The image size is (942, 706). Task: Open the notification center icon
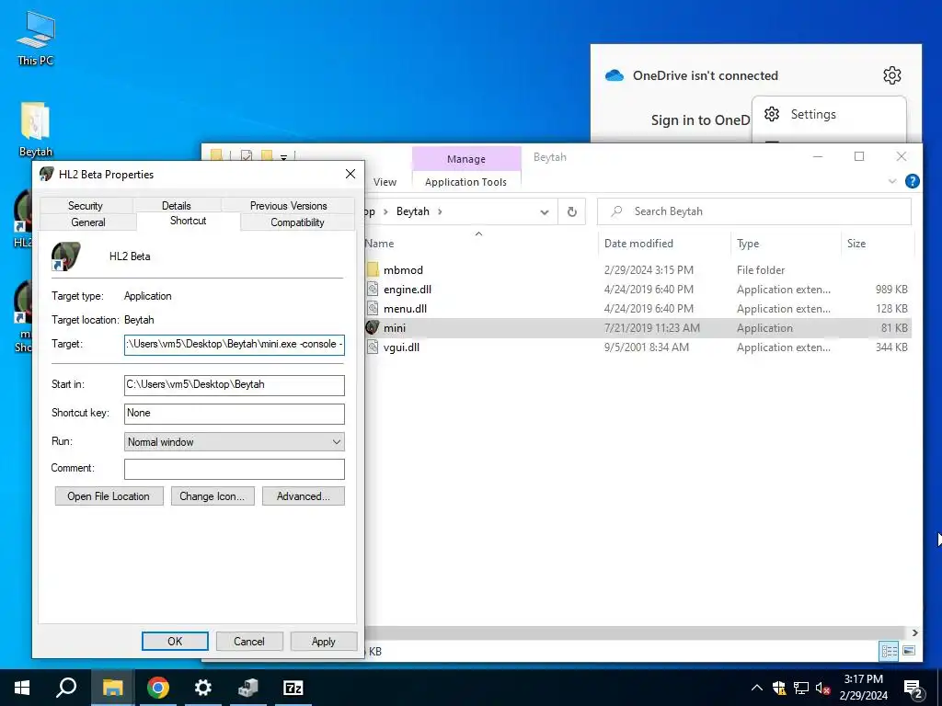coord(913,689)
